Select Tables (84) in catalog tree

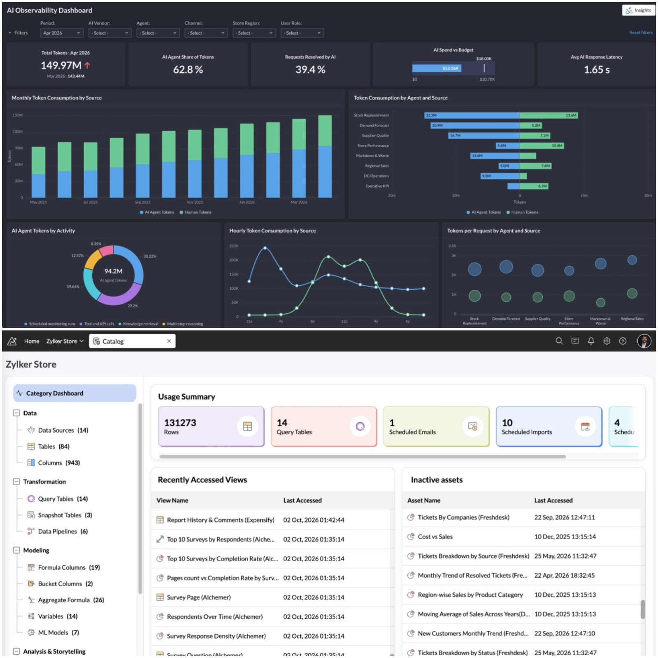coord(53,446)
